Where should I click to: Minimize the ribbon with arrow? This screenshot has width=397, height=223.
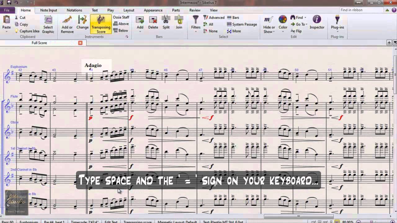coord(387,10)
